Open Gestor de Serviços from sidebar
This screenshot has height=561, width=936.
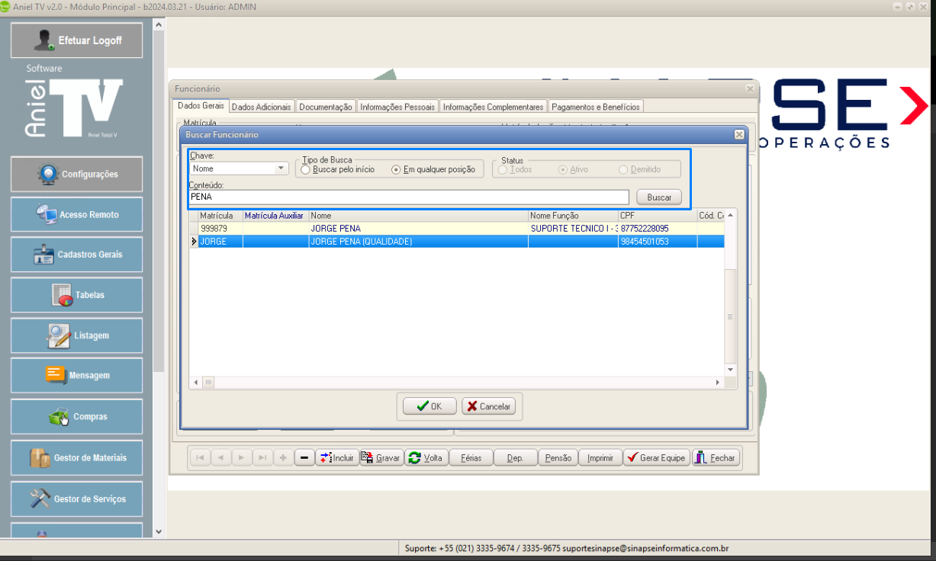click(76, 499)
